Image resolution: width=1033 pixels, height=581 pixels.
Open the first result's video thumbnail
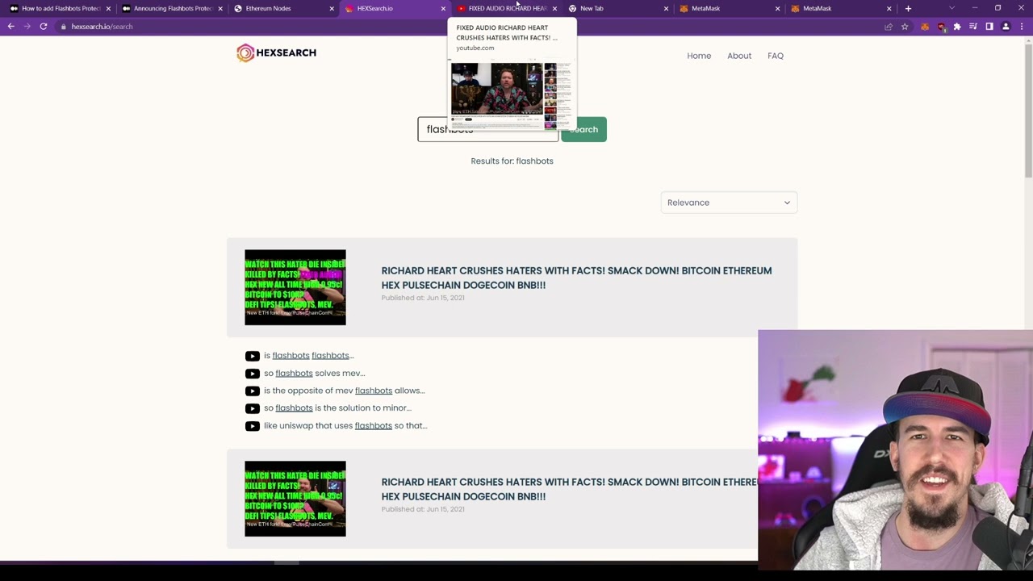click(295, 287)
